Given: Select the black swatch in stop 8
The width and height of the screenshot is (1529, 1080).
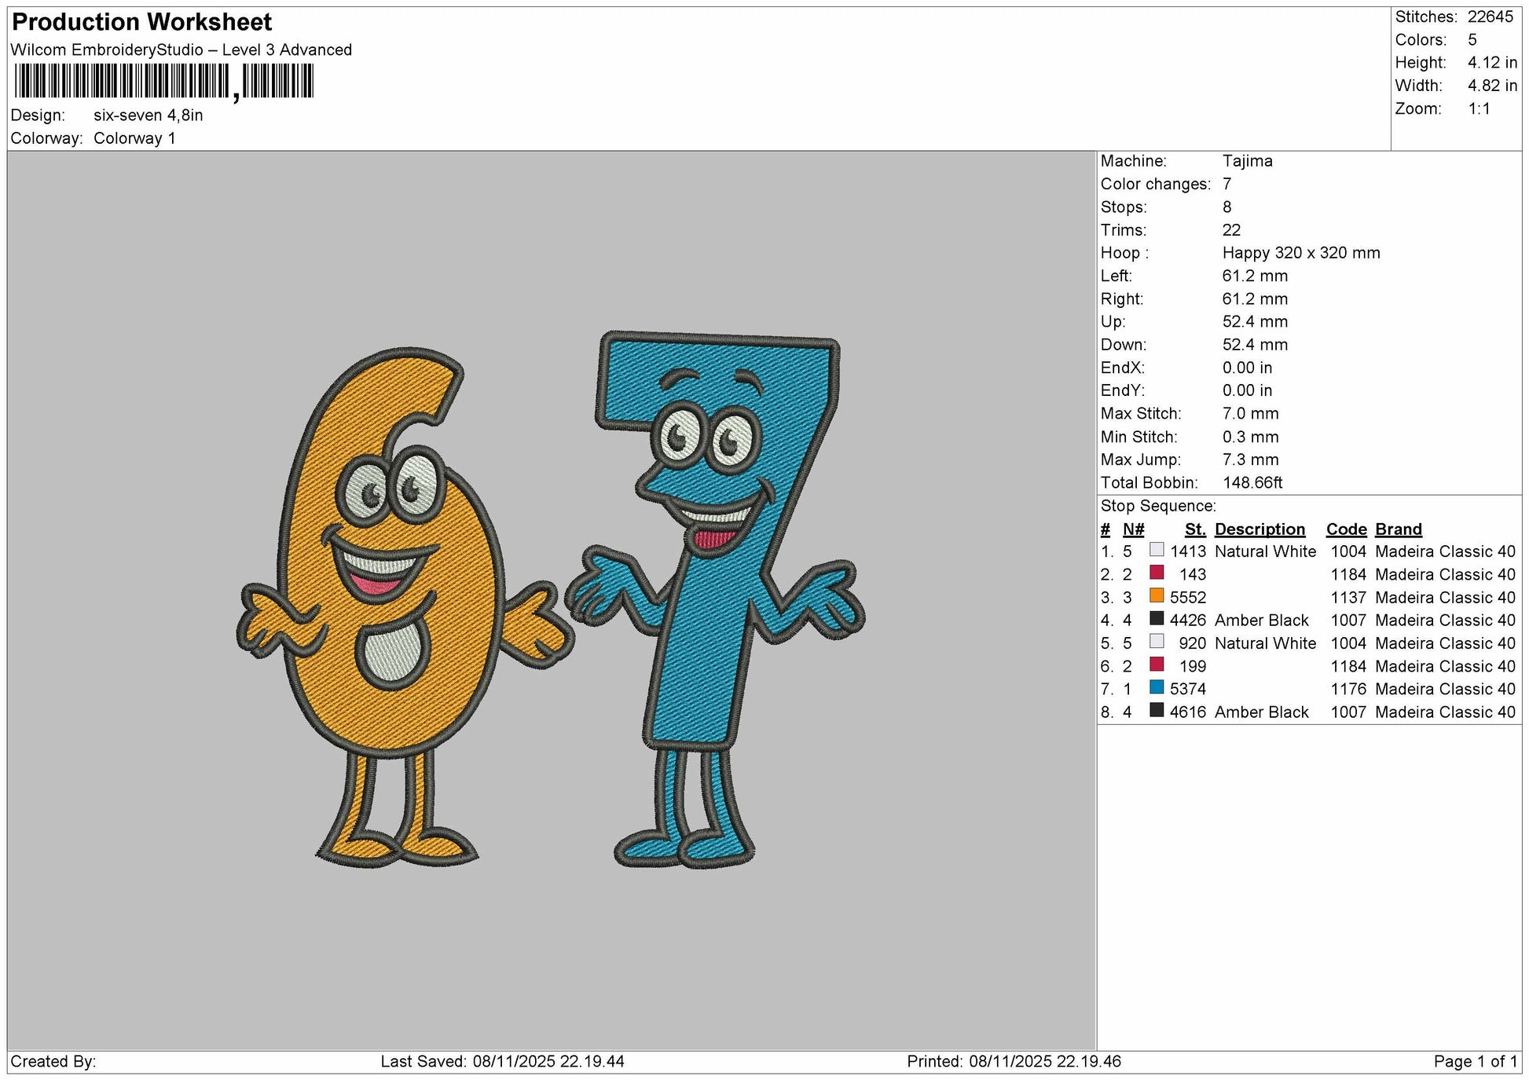Looking at the screenshot, I should [1157, 710].
